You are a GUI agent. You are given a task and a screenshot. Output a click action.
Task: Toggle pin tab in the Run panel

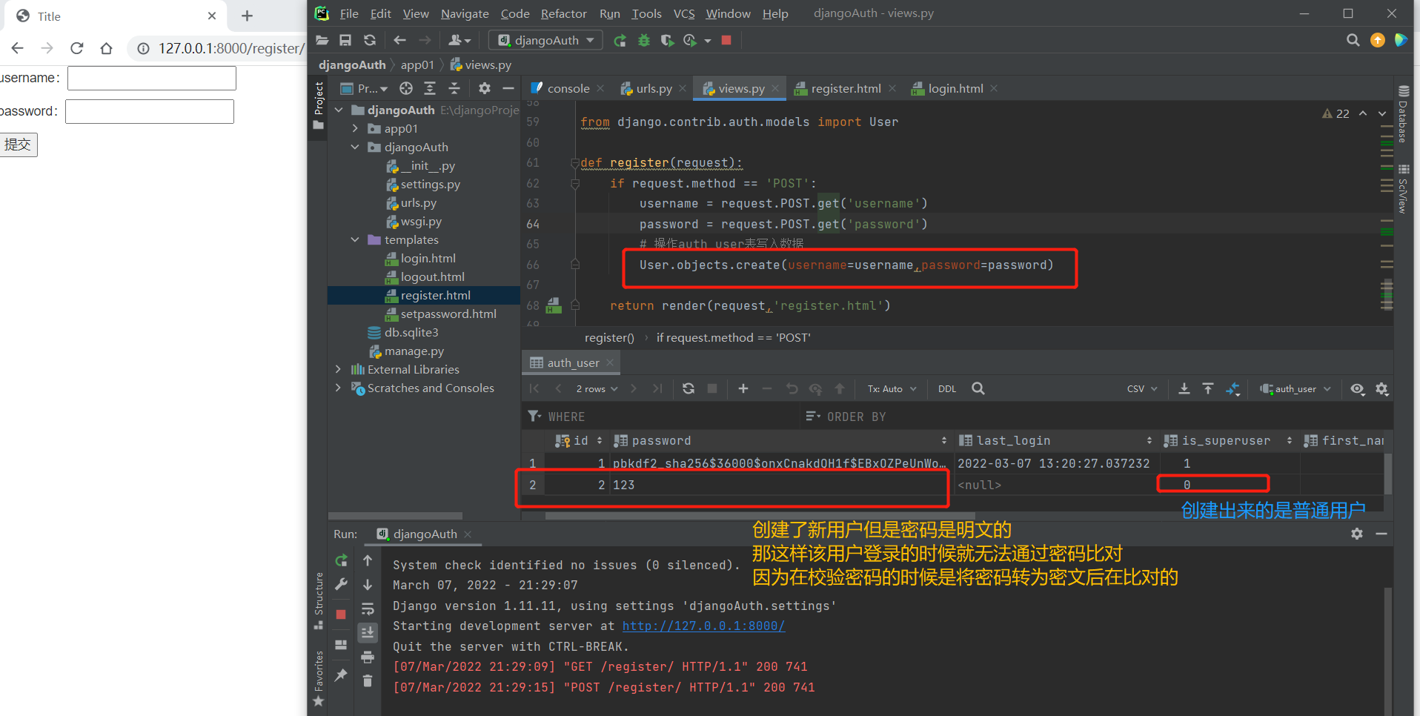click(341, 674)
